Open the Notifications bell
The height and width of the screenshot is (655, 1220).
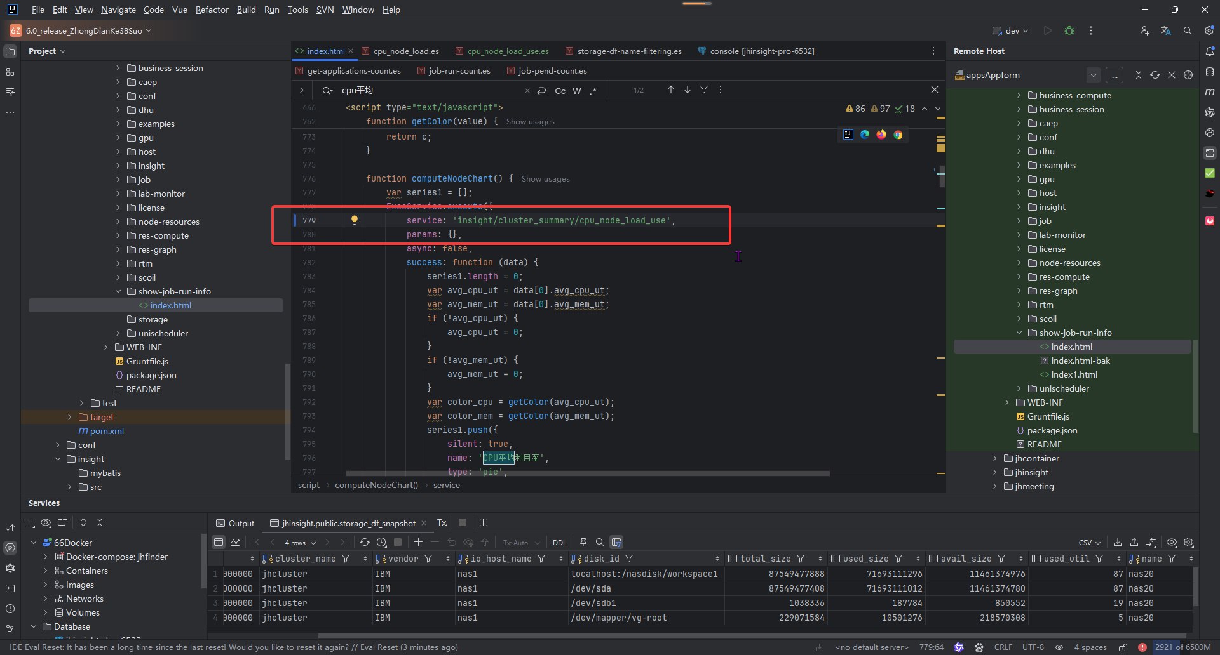[1210, 51]
